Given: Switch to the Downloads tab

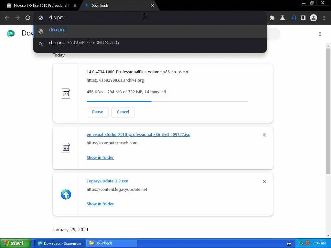Looking at the screenshot, I should pyautogui.click(x=118, y=6).
